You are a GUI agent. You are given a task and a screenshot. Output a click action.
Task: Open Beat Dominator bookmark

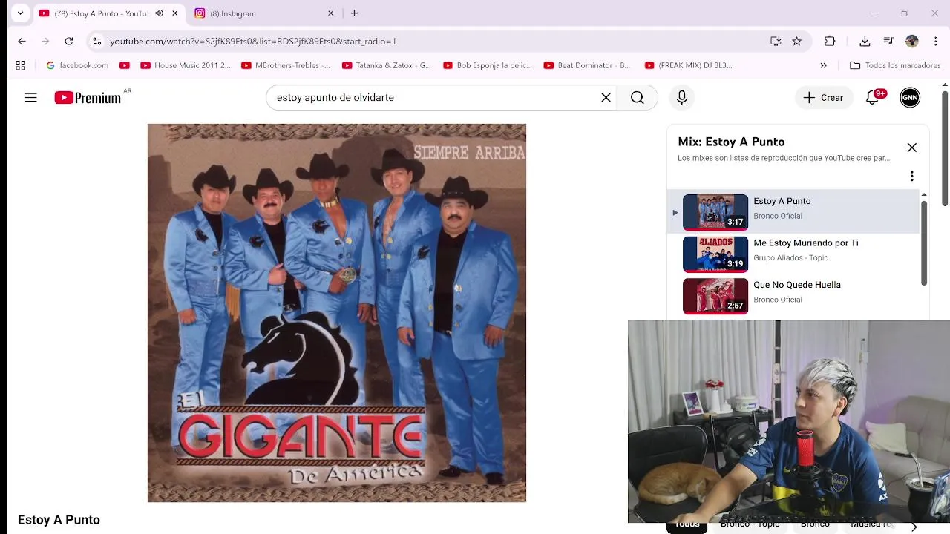[587, 65]
